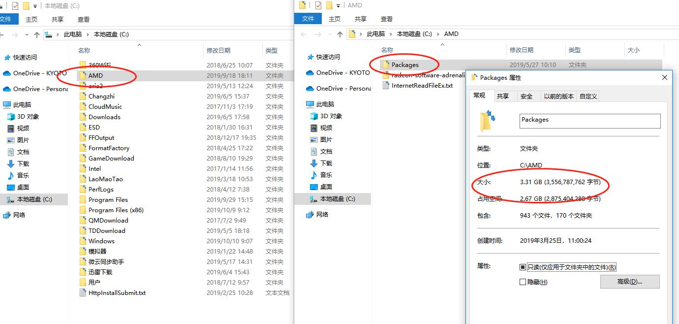Click the 高级(D)... button in Properties
Image resolution: width=679 pixels, height=324 pixels.
tap(630, 282)
